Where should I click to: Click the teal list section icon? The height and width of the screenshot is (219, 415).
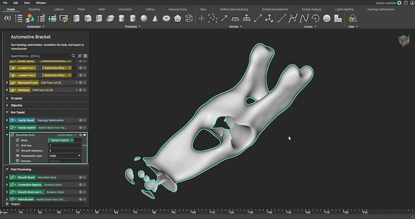point(52,18)
